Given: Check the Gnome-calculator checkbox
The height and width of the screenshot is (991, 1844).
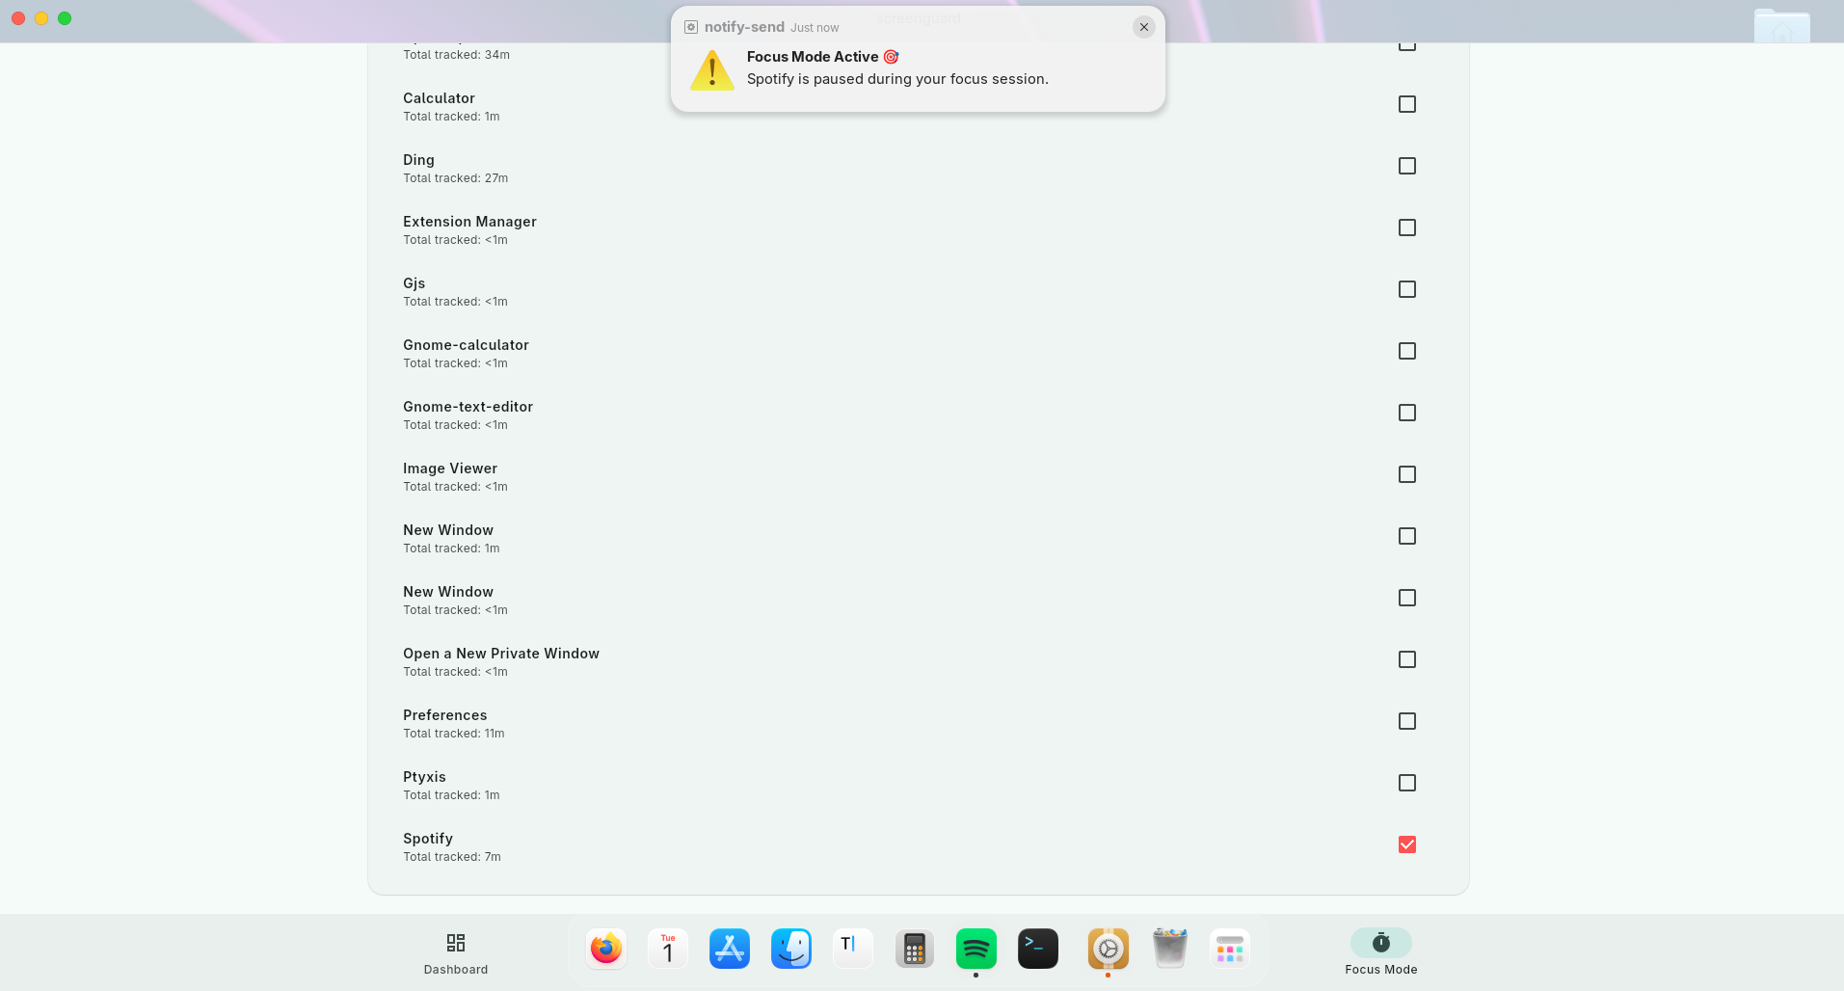Looking at the screenshot, I should coord(1407,351).
